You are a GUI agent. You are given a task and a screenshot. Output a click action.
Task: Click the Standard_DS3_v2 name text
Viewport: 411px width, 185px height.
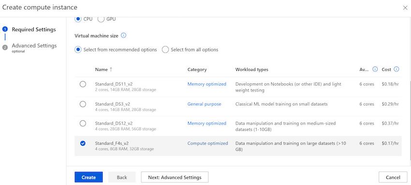113,104
